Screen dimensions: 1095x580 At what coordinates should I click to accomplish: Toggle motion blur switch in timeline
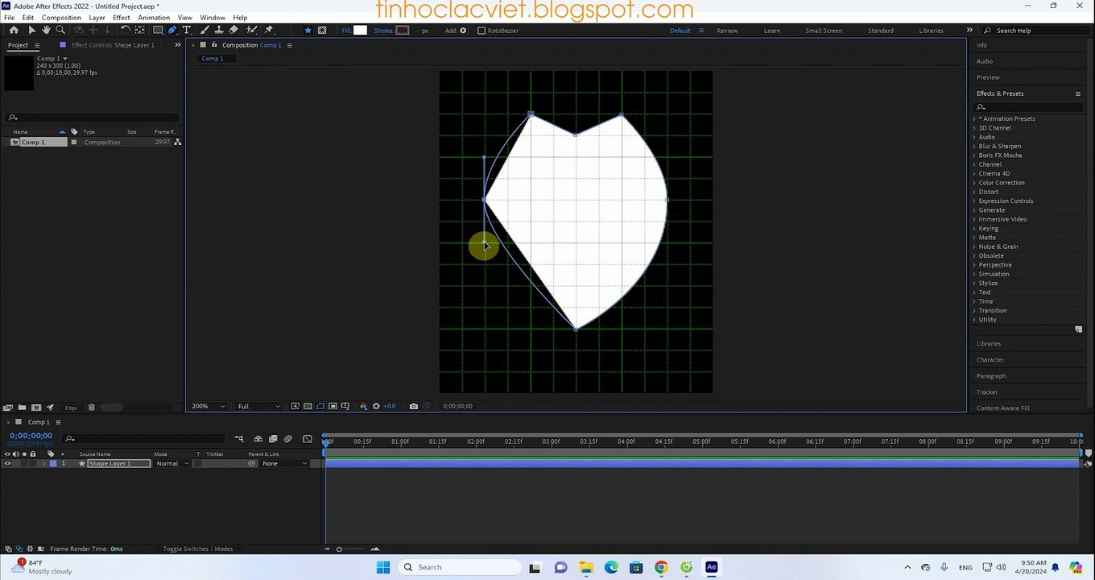click(x=287, y=439)
